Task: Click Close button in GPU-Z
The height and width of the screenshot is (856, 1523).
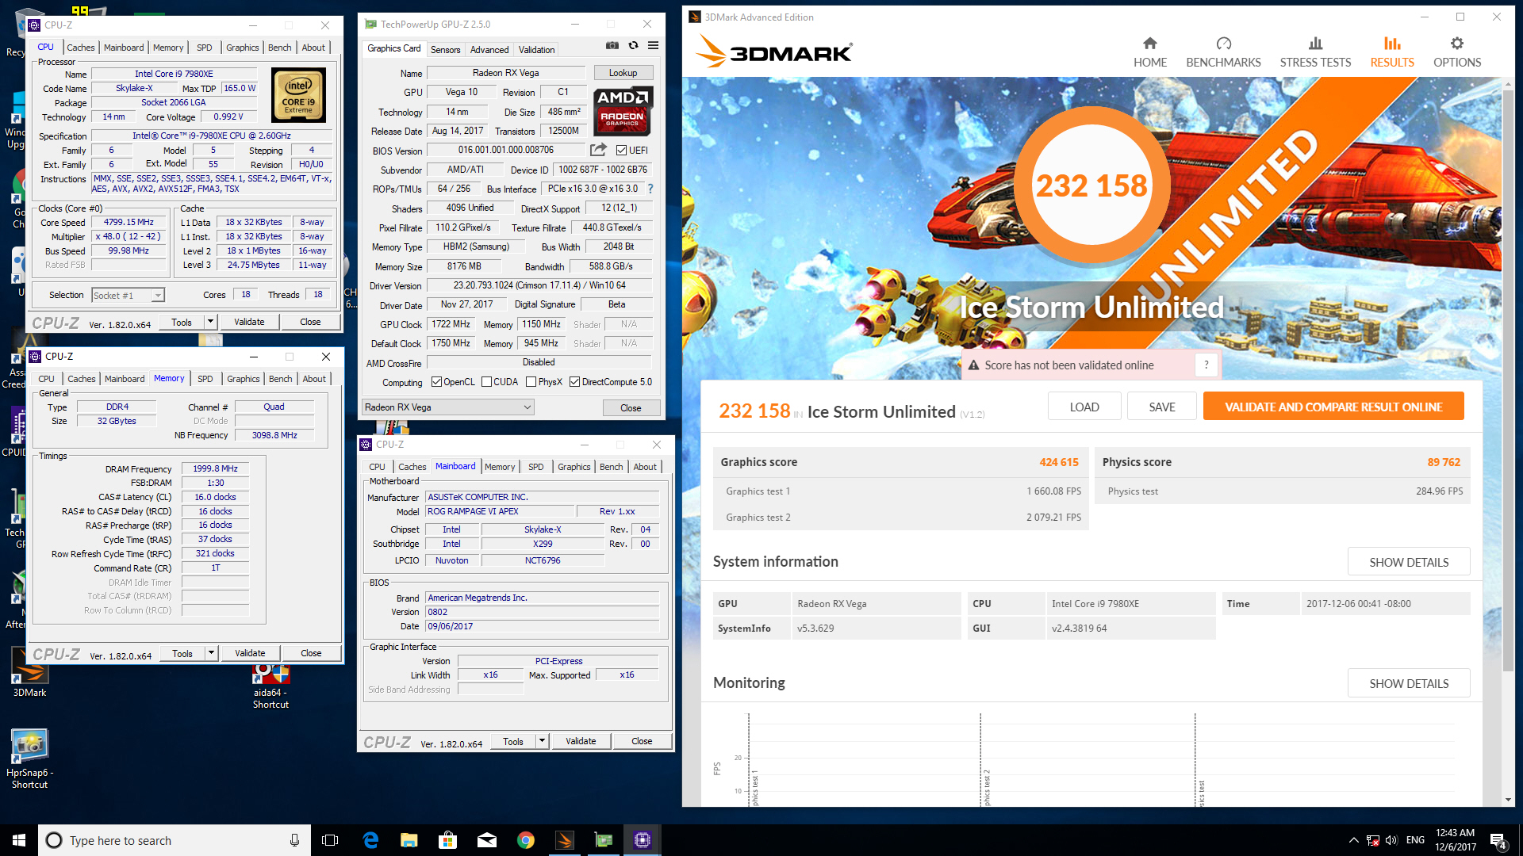Action: tap(631, 407)
